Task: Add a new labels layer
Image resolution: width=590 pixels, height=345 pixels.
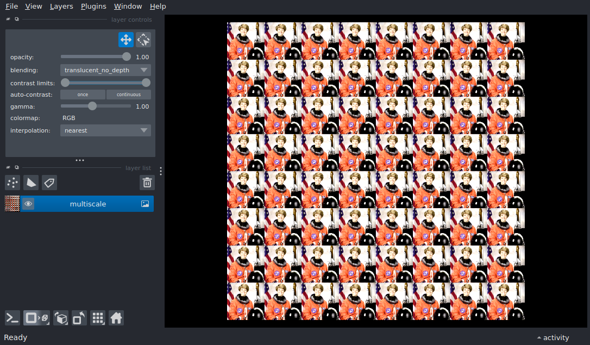Action: click(49, 183)
